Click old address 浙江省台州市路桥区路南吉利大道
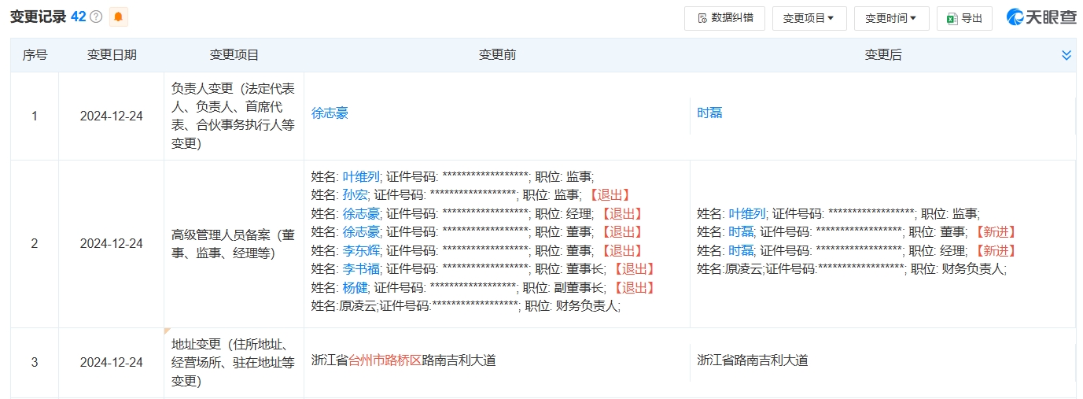The image size is (1083, 399). [x=403, y=360]
